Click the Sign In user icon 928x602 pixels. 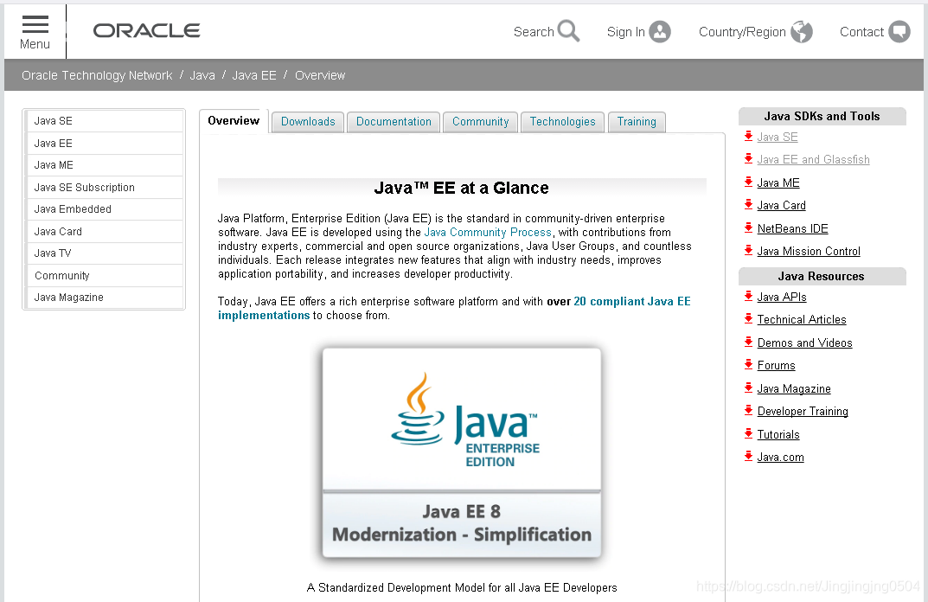[660, 31]
